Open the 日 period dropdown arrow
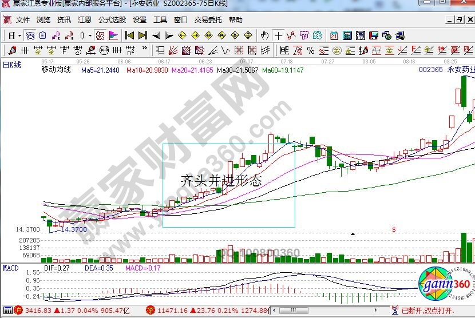475x318 pixels. coord(19,35)
